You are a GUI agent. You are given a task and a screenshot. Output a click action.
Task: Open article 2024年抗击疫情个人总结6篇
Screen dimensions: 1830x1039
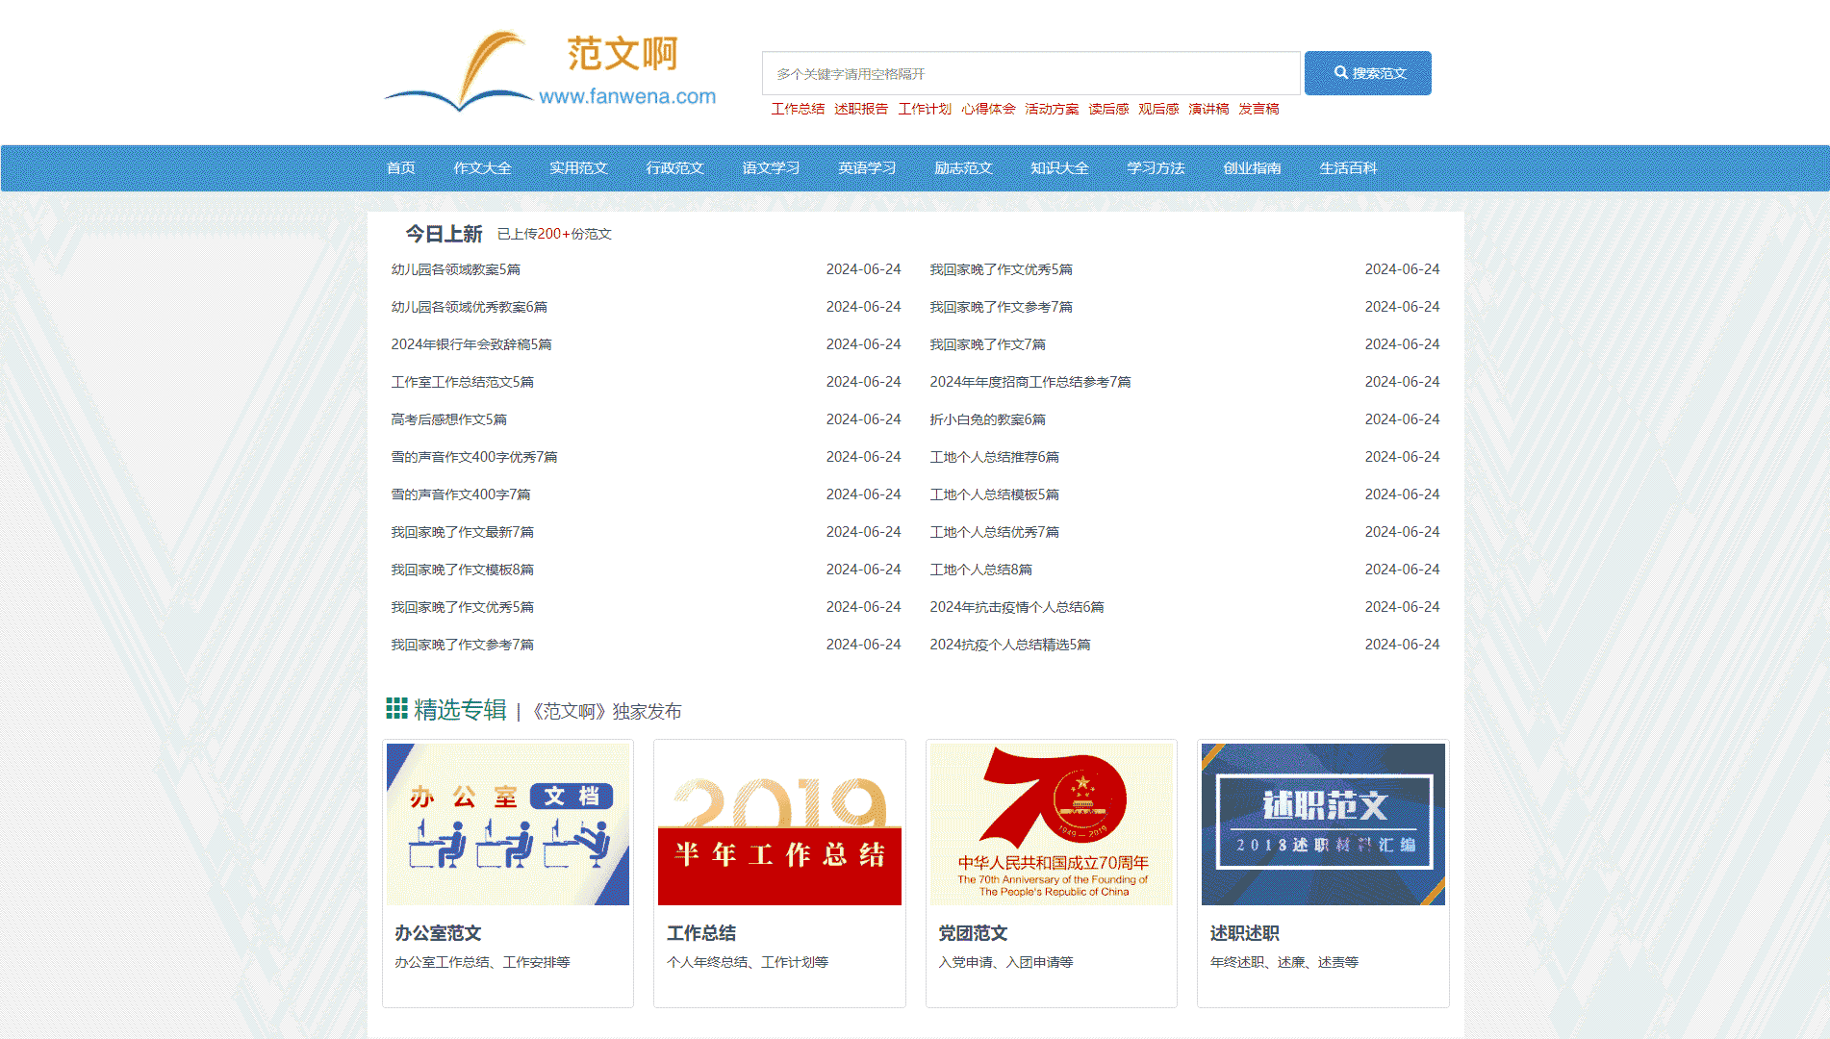pos(1016,607)
